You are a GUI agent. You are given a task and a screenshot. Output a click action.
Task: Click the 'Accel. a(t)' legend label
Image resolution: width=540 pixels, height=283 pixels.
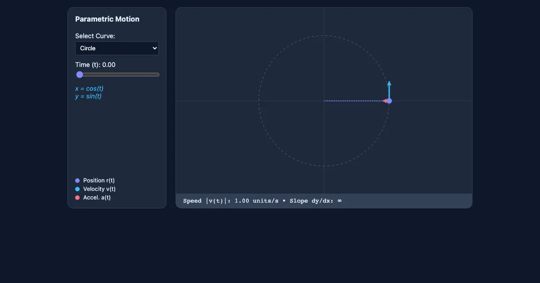pos(97,198)
